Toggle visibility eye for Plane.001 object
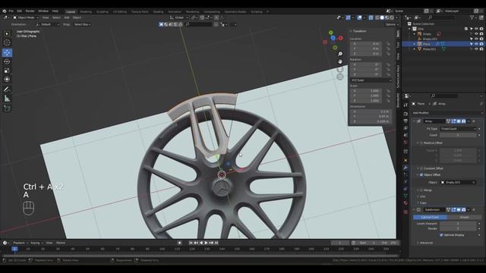 pyautogui.click(x=476, y=49)
